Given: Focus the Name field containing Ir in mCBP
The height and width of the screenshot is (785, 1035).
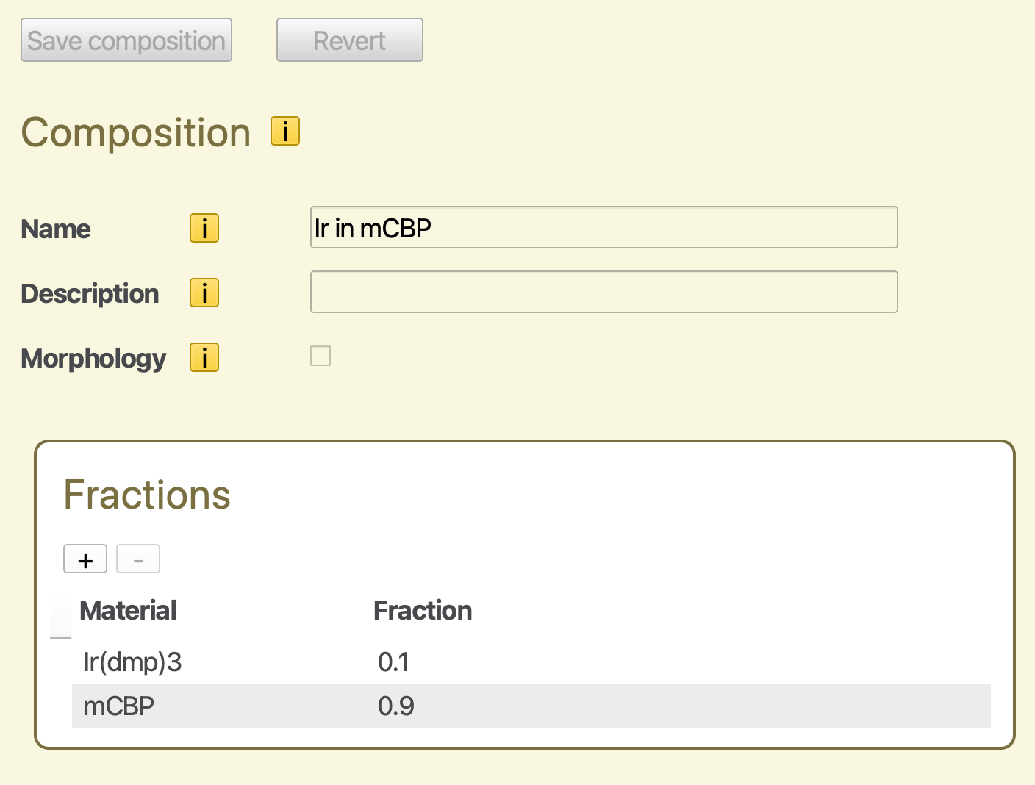Looking at the screenshot, I should pyautogui.click(x=603, y=228).
